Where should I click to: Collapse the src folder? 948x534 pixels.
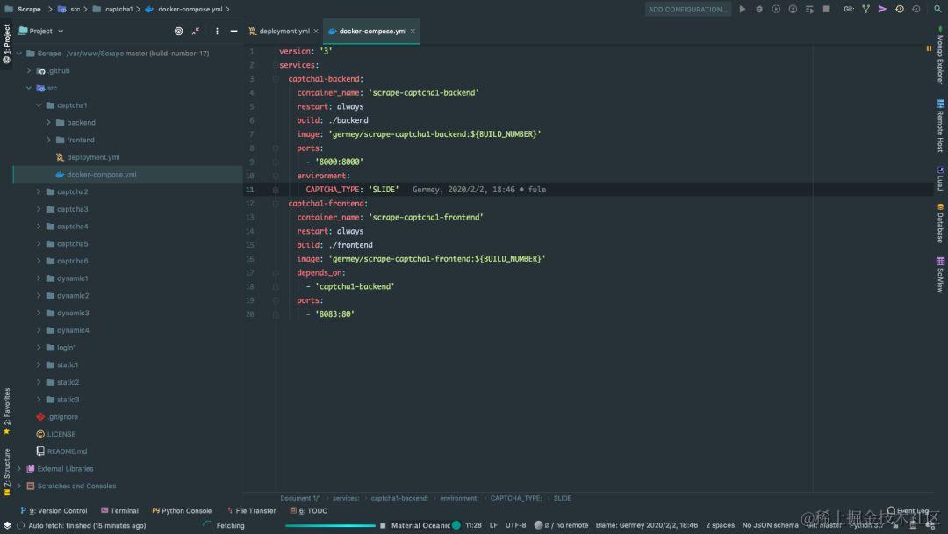point(28,89)
